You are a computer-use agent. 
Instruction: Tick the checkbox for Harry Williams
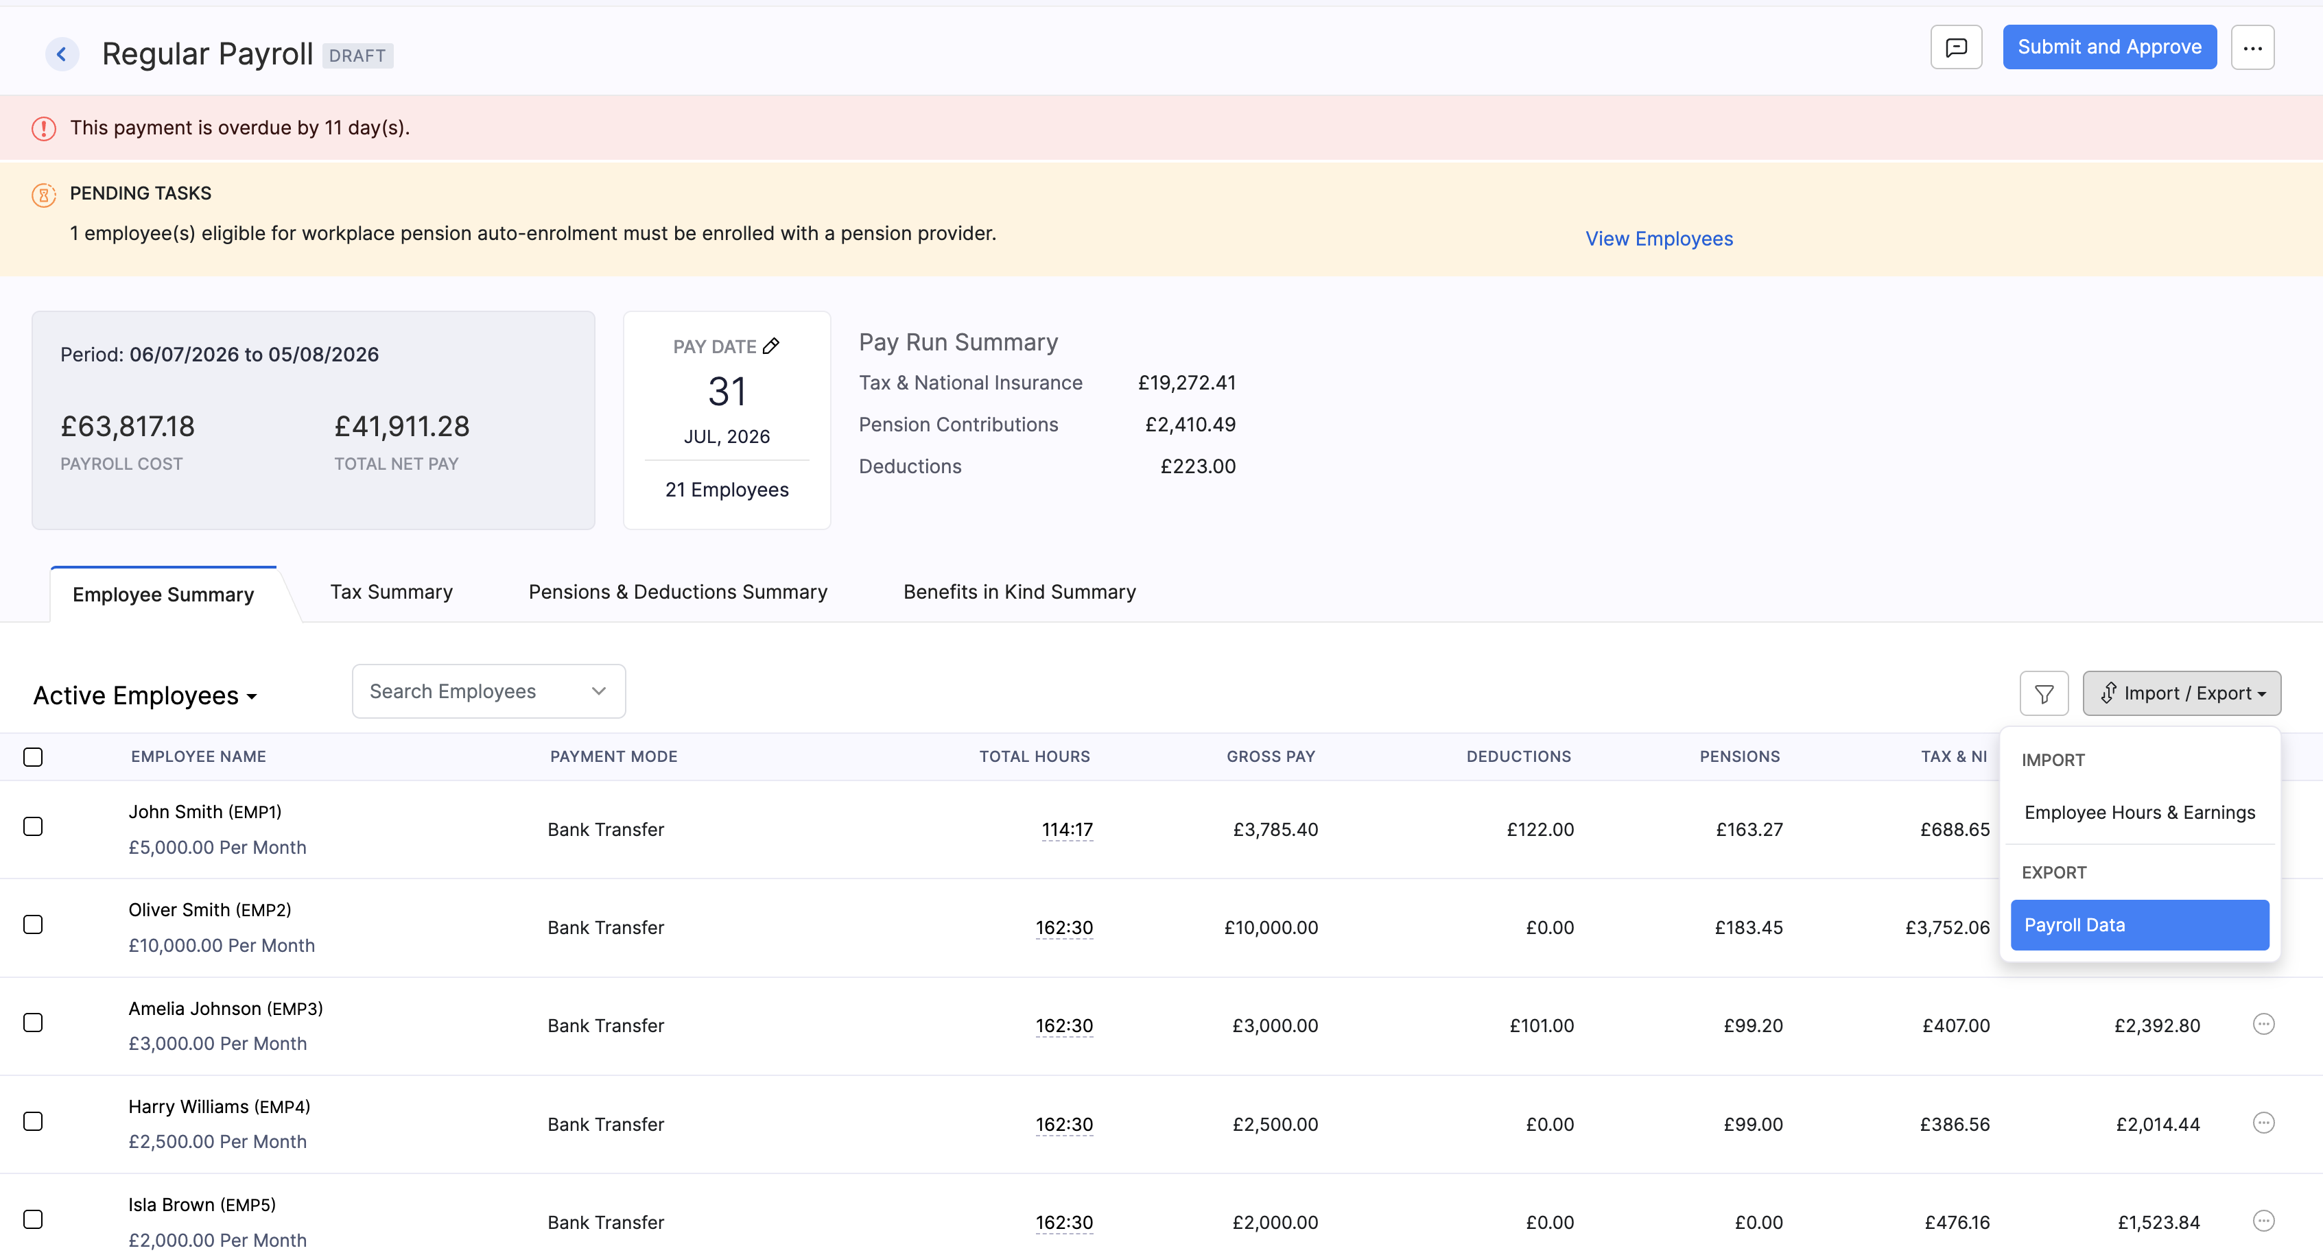pyautogui.click(x=34, y=1121)
